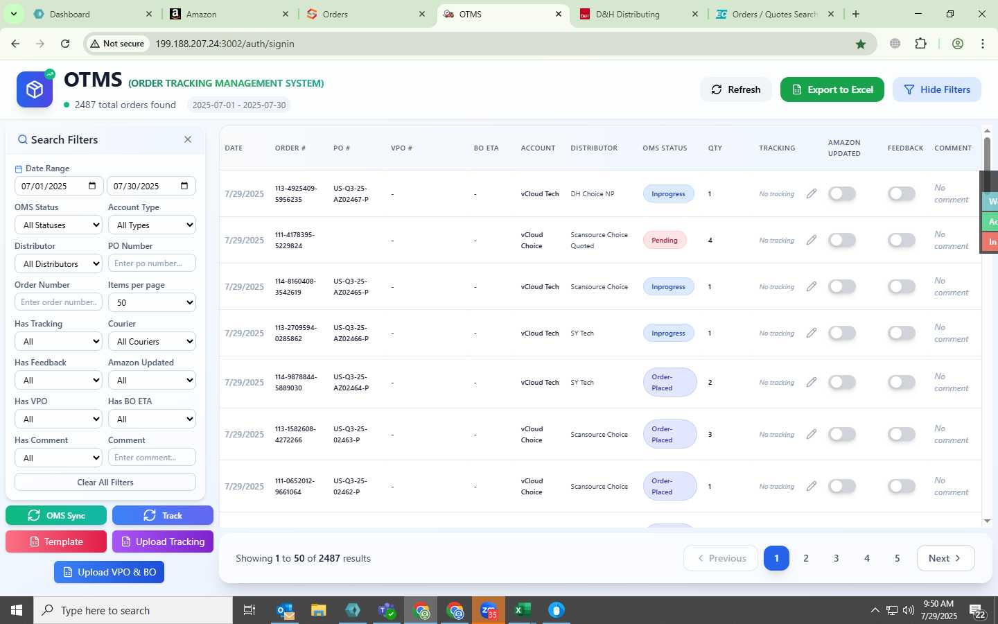This screenshot has width=998, height=624.
Task: Open the Has VPO dropdown
Action: click(58, 419)
